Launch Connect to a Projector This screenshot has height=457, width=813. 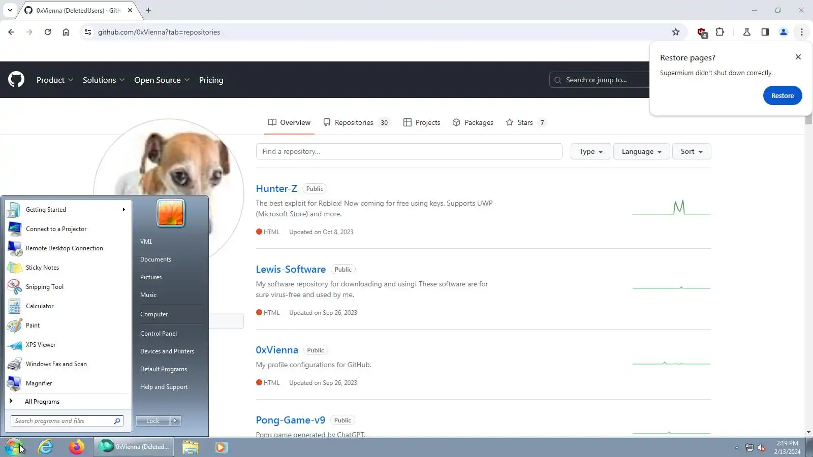point(68,229)
